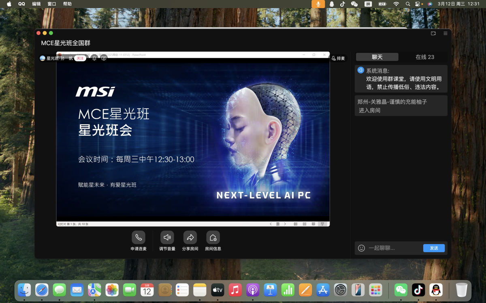Screen dimensions: 486x303
Task: Open System Settings from the Dock
Action: tap(340, 290)
